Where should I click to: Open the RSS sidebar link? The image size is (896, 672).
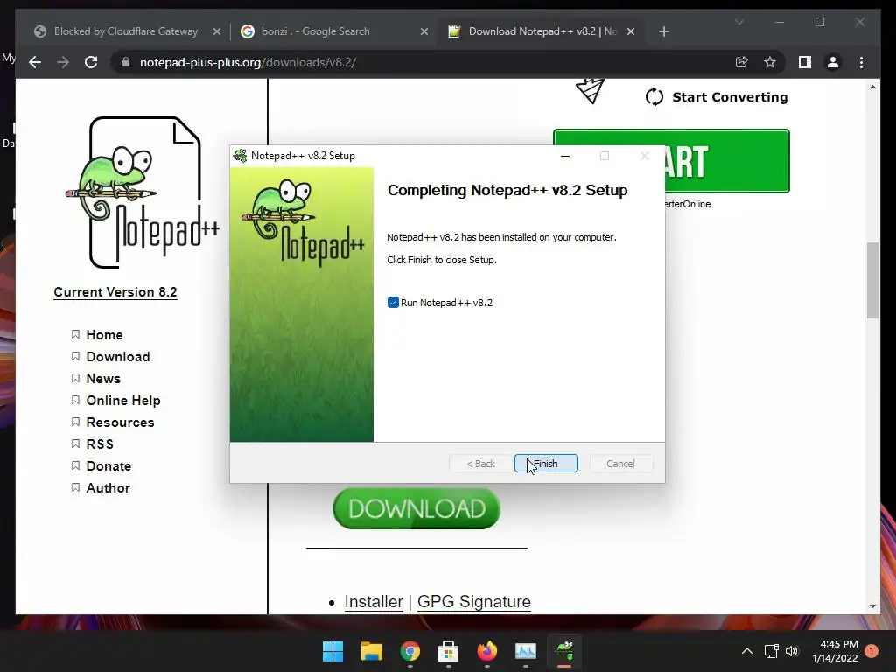[100, 444]
